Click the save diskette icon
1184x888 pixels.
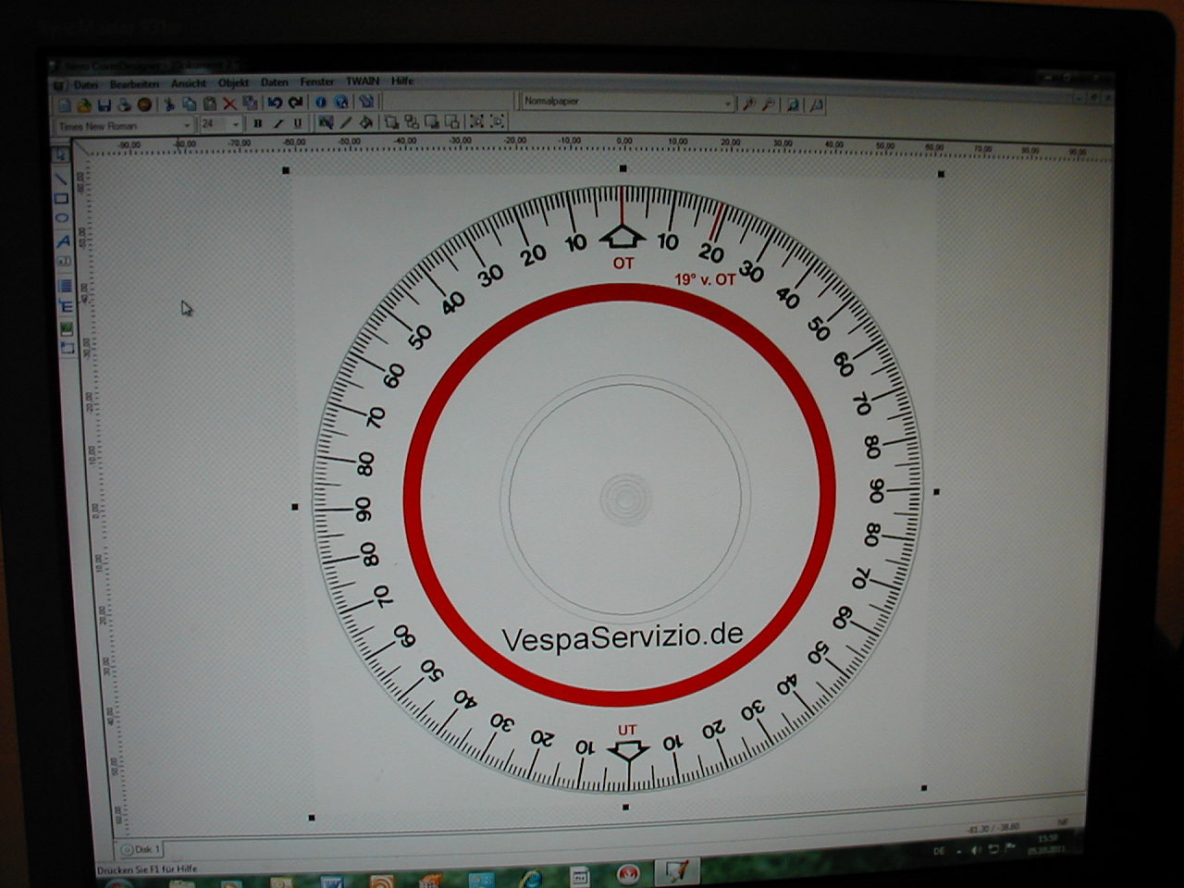tap(104, 105)
